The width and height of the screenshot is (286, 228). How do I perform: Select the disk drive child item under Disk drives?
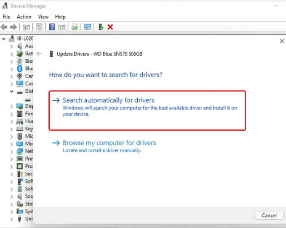28,100
